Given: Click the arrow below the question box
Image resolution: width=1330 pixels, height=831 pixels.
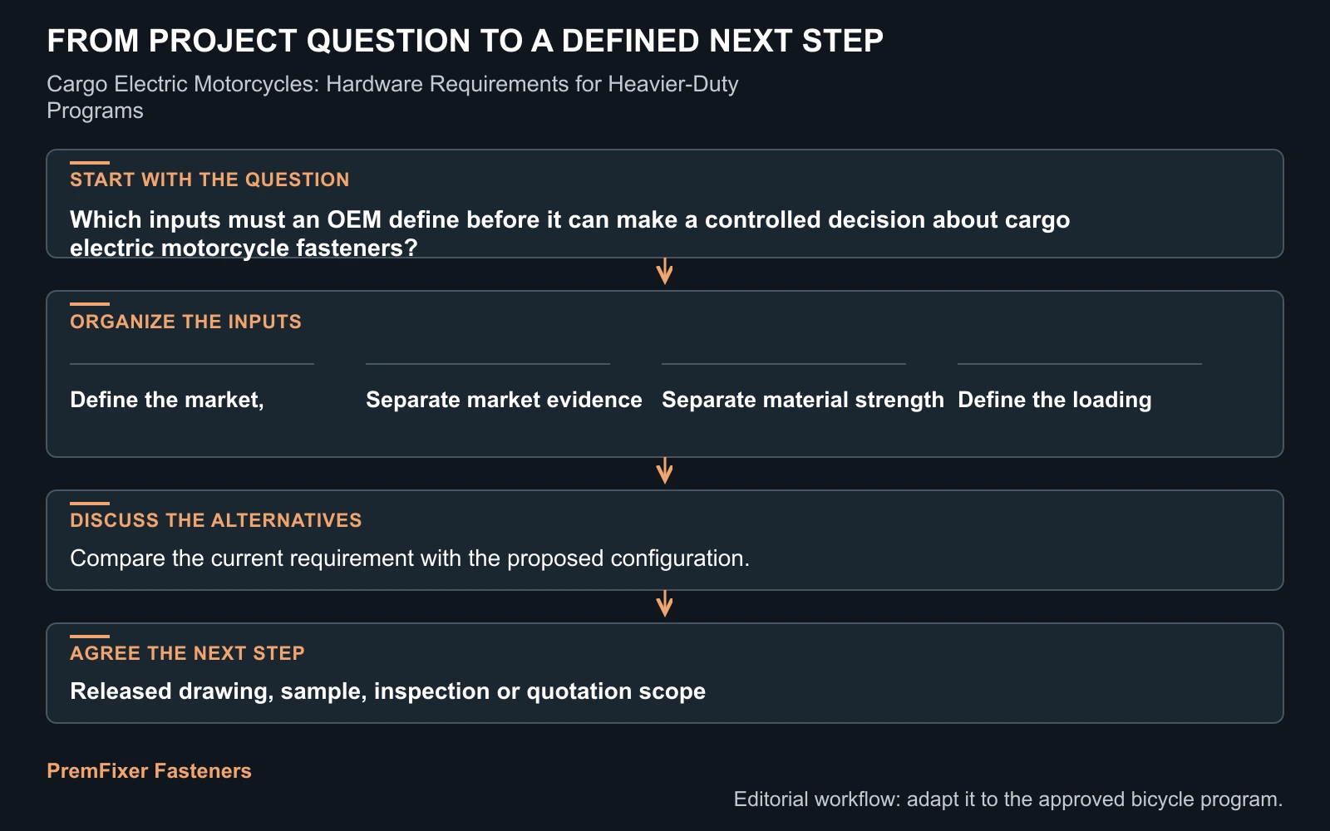Looking at the screenshot, I should point(664,272).
